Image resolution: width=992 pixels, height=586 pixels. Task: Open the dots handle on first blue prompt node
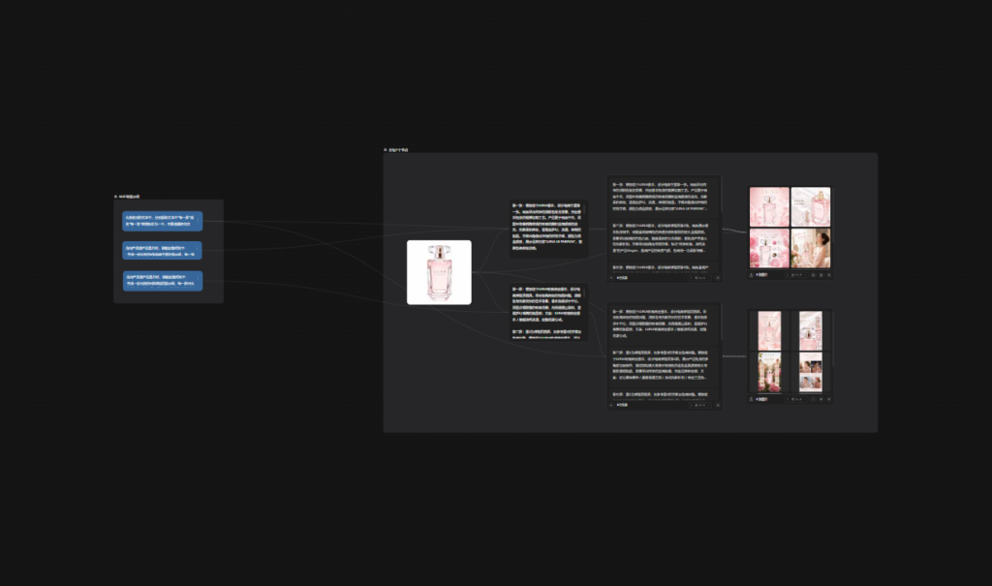pos(199,221)
